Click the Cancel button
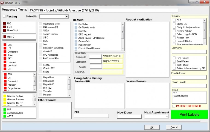The width and height of the screenshot is (210, 132). (174, 127)
